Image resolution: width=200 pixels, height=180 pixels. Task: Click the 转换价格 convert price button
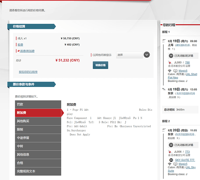click(100, 65)
